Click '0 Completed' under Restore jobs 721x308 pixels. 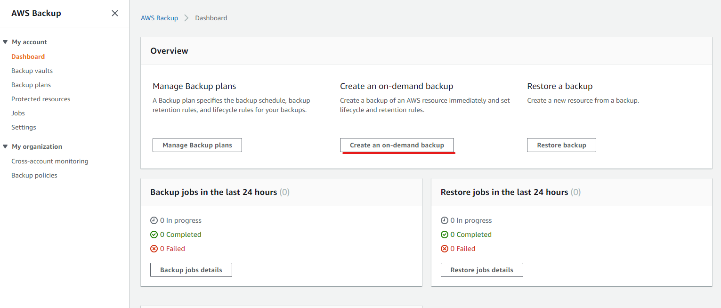click(x=471, y=235)
